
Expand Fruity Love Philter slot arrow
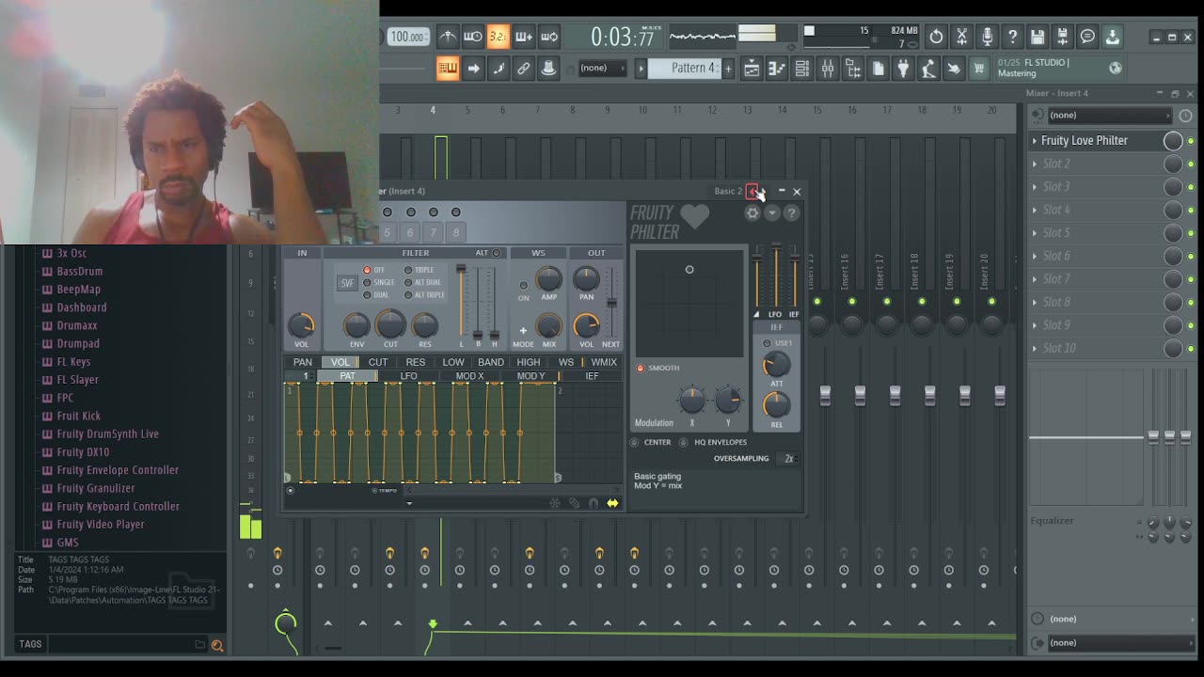point(1035,141)
